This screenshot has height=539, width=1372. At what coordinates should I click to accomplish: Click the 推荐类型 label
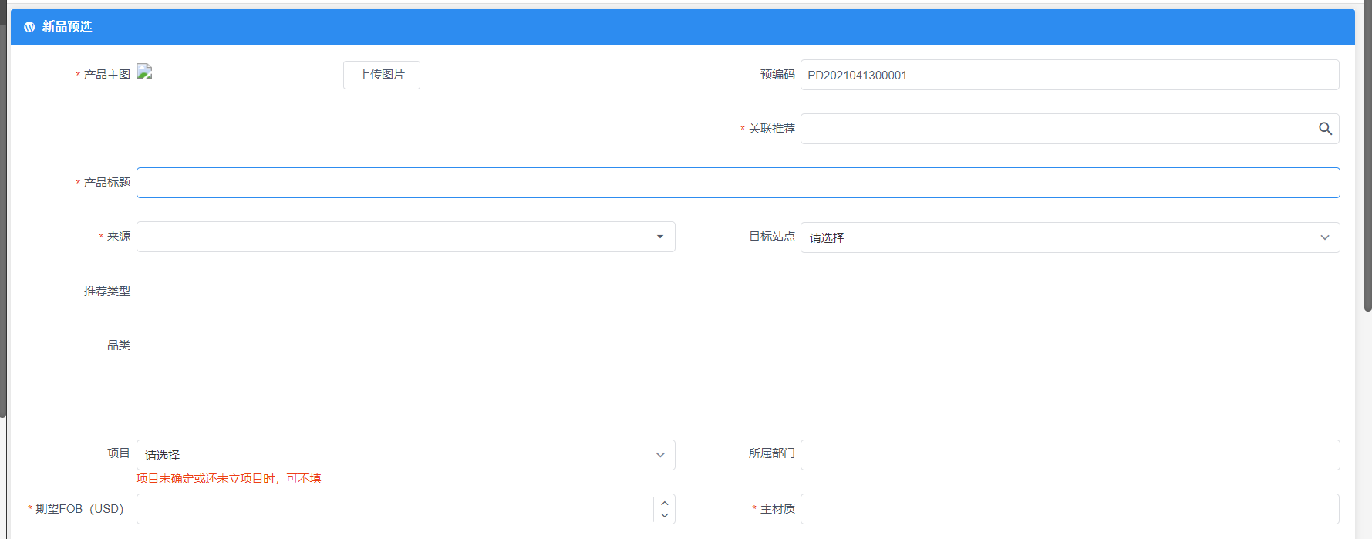coord(107,291)
